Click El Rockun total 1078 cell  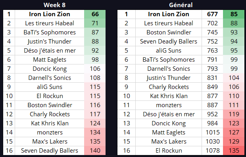(x=212, y=150)
